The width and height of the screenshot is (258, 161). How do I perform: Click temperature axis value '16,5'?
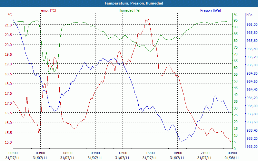[8, 113]
